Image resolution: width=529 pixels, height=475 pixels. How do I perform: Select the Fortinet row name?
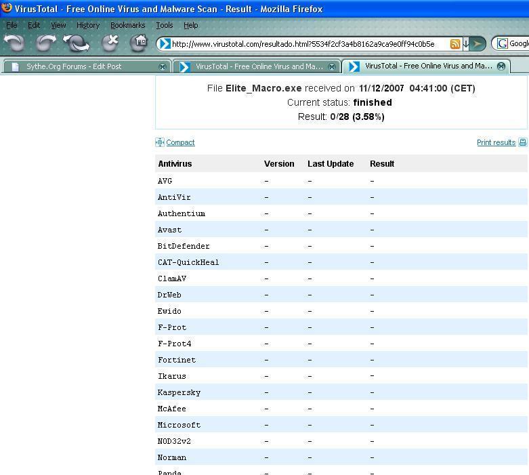[x=176, y=360]
